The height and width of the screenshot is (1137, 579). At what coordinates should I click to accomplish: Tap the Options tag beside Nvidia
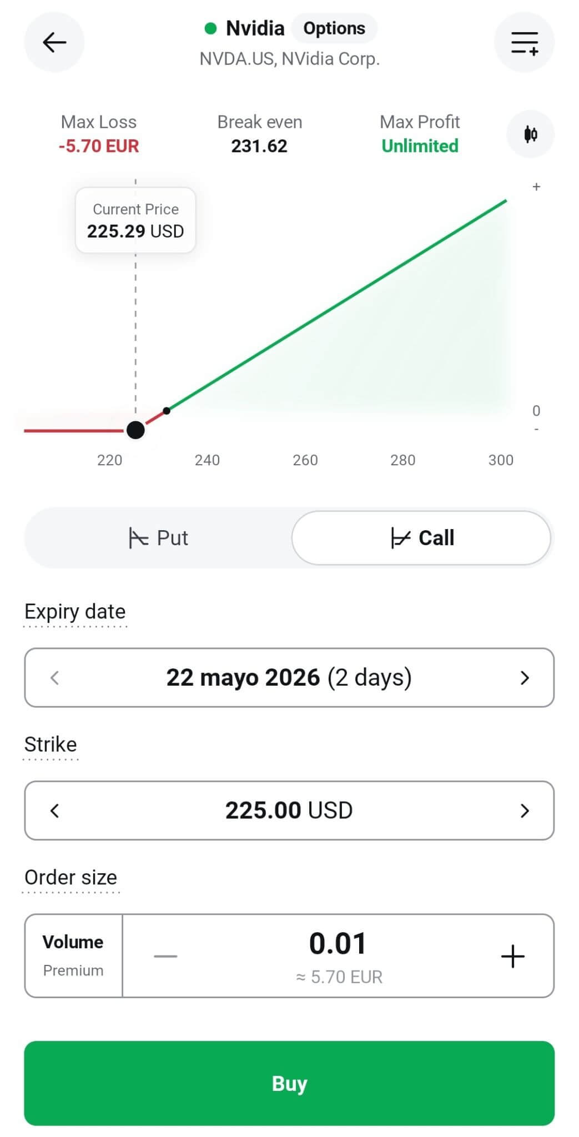click(x=334, y=28)
